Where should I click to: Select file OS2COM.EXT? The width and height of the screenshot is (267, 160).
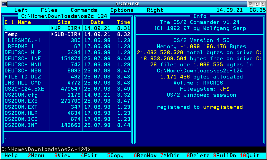click(x=67, y=107)
